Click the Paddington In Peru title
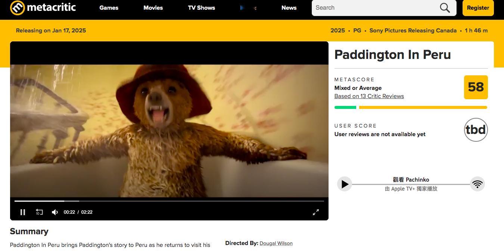 [393, 54]
